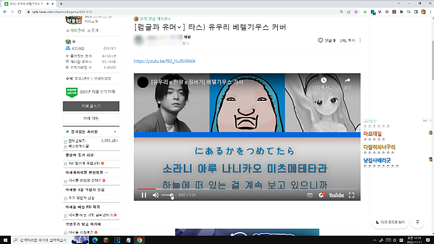The width and height of the screenshot is (434, 244).
Task: Click the NAVER 대표카페 green badge
Action: (72, 92)
